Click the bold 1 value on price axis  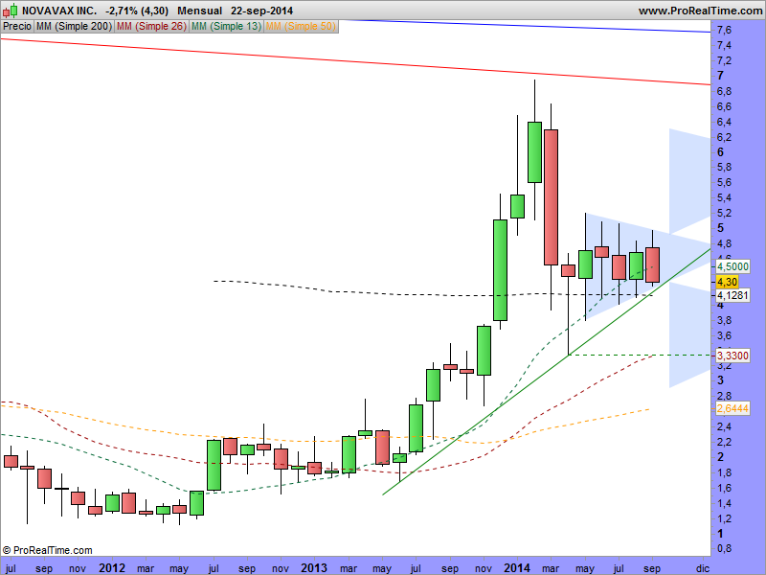coord(721,534)
